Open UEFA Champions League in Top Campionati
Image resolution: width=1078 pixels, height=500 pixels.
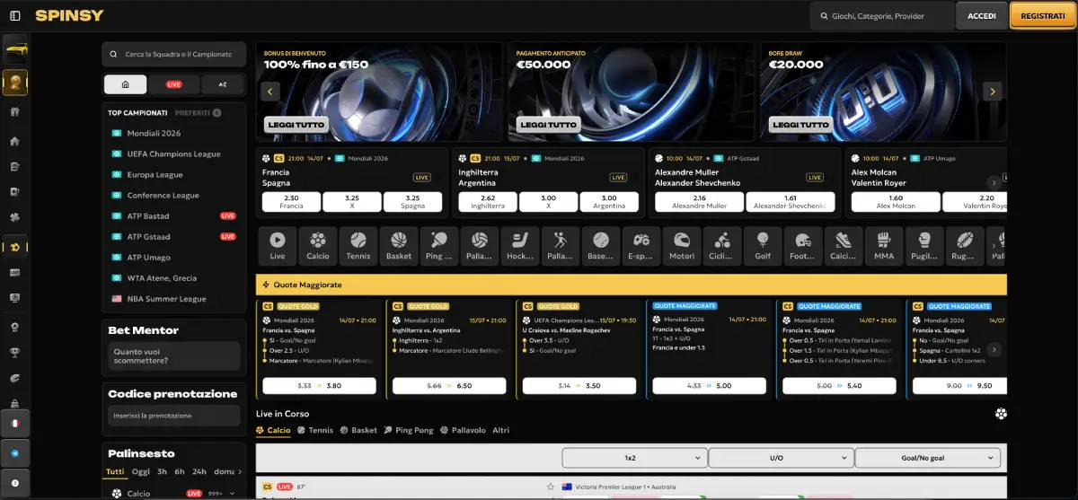173,154
